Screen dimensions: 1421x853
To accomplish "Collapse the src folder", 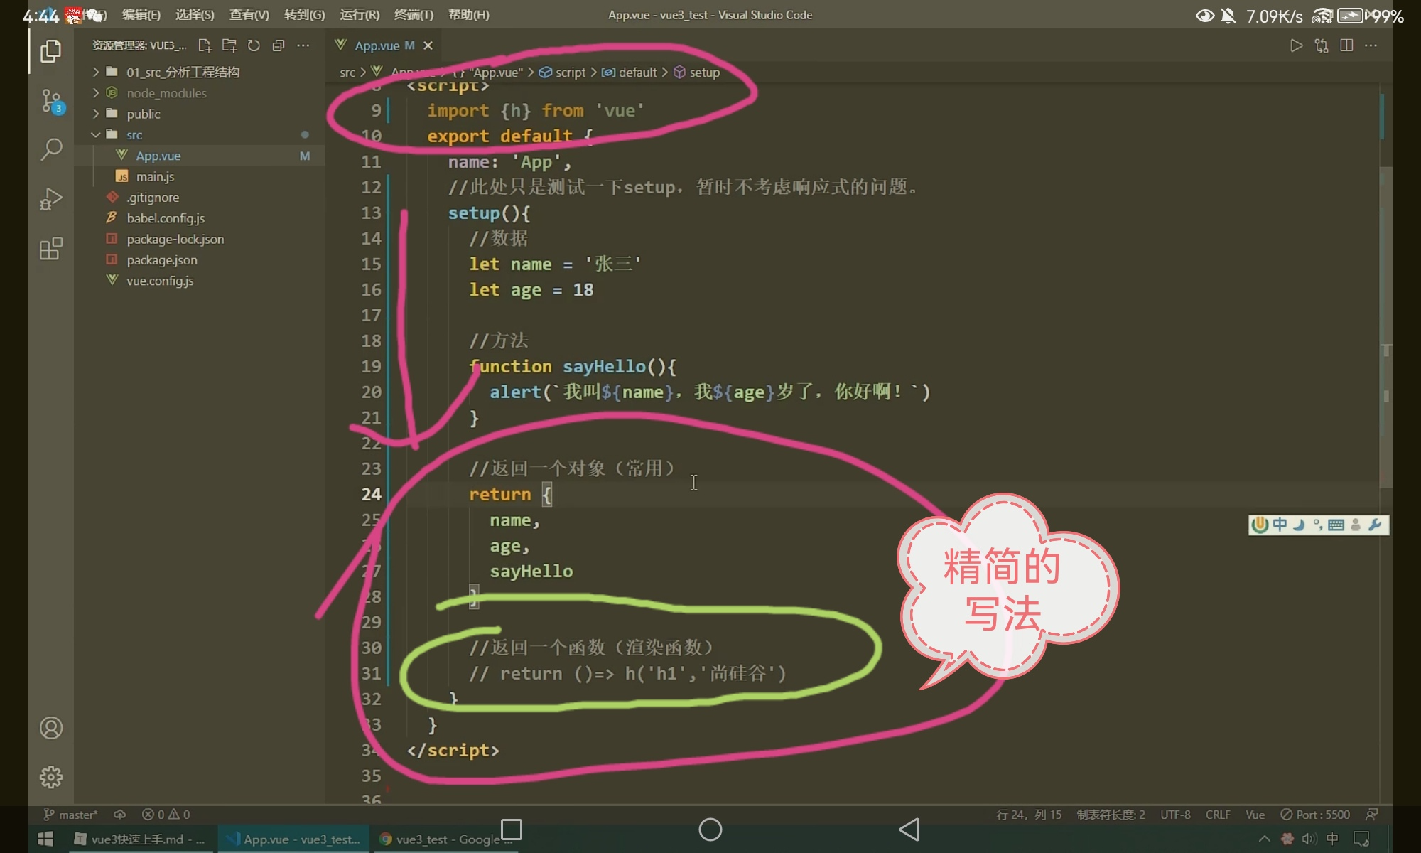I will (134, 134).
